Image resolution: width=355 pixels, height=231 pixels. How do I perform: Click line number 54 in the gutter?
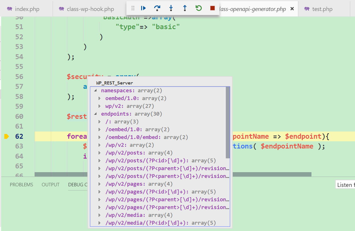pos(19,57)
